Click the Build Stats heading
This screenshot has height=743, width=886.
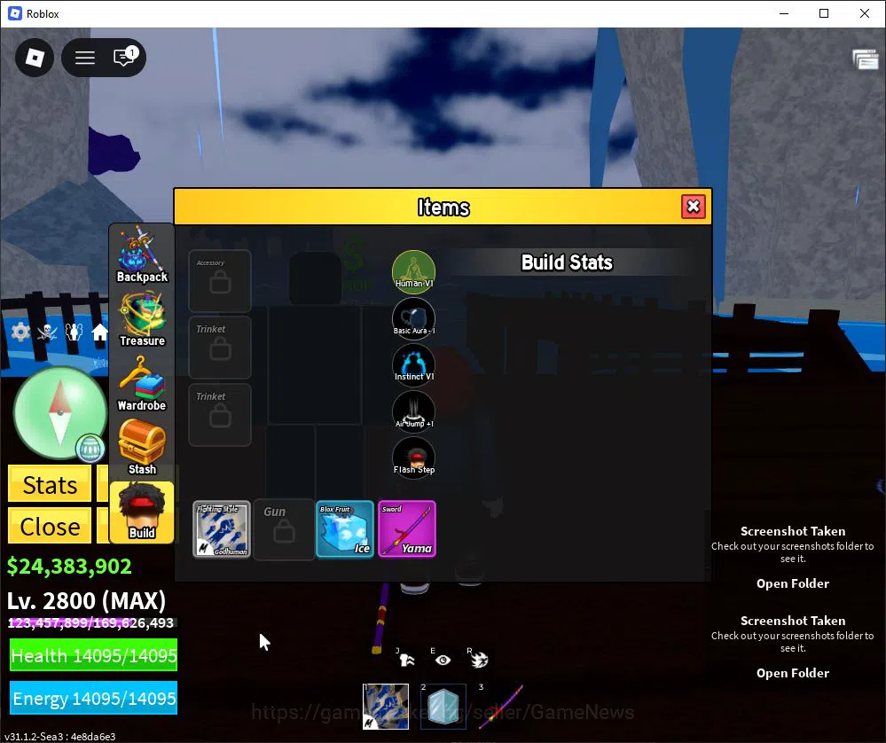[x=567, y=262]
